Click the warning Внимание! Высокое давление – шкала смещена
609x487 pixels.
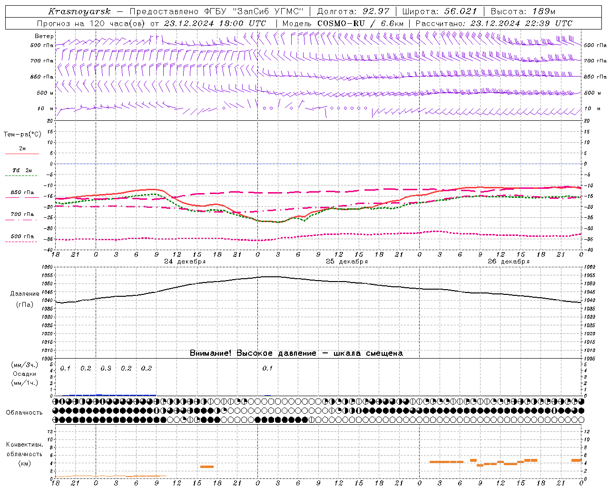tap(296, 353)
